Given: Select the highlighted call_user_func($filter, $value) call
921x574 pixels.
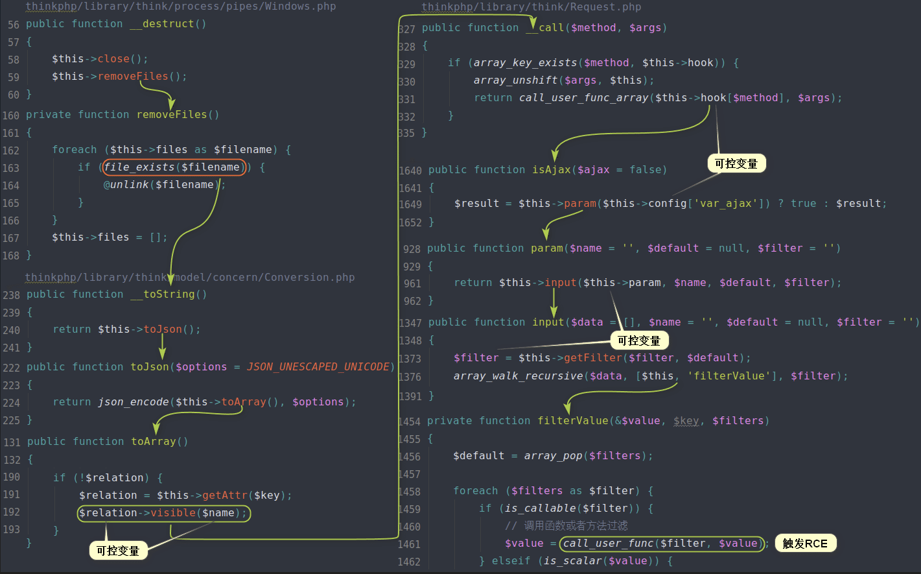Looking at the screenshot, I should [660, 544].
